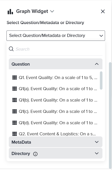Image resolution: width=112 pixels, height=170 pixels.
Task: Click the grid icon beside Q1(b)
Action: (14, 100)
